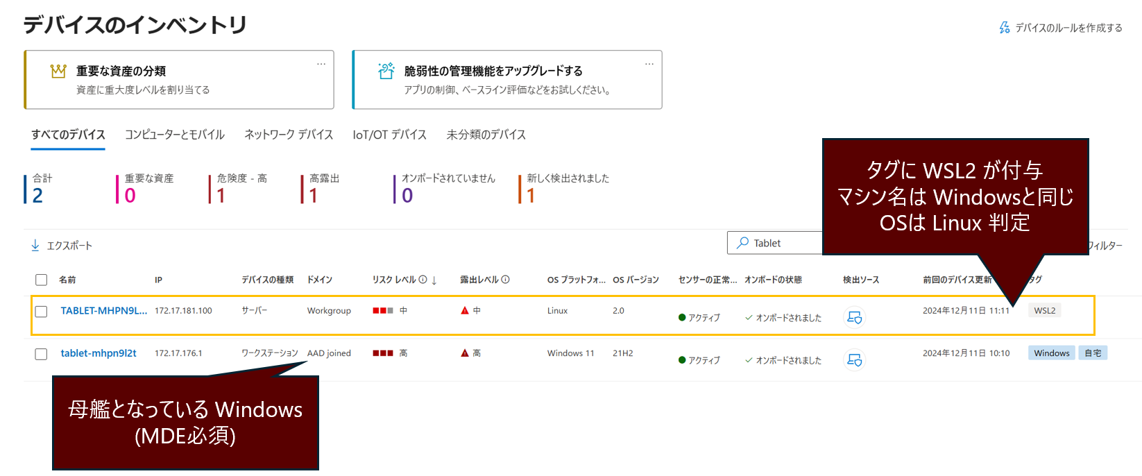
Task: Check the box for tablet-mhpn9l2t row
Action: click(42, 354)
